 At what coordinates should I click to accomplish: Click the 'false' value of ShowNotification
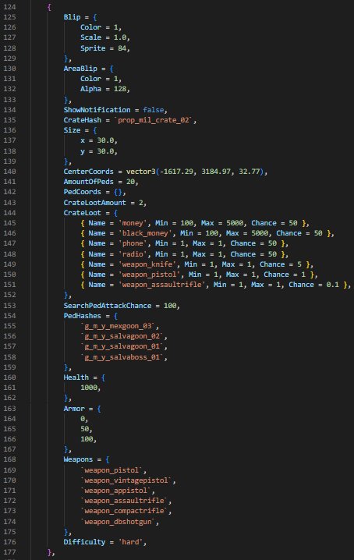pyautogui.click(x=154, y=110)
